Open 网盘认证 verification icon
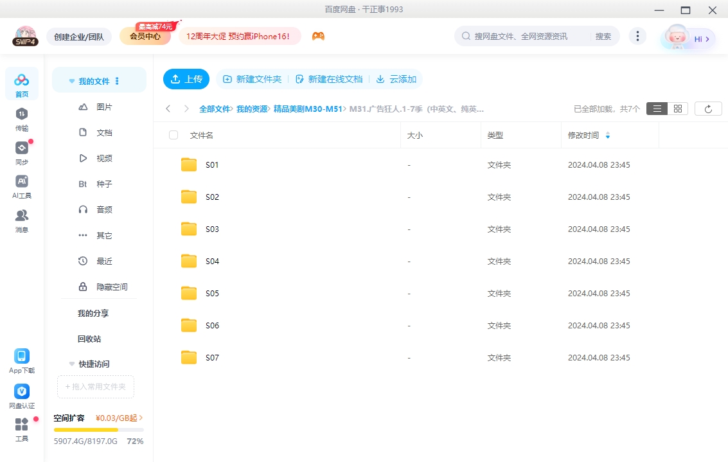728x462 pixels. coord(22,391)
